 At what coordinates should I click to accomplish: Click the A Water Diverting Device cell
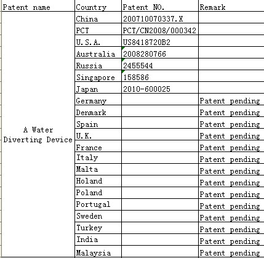click(x=38, y=134)
